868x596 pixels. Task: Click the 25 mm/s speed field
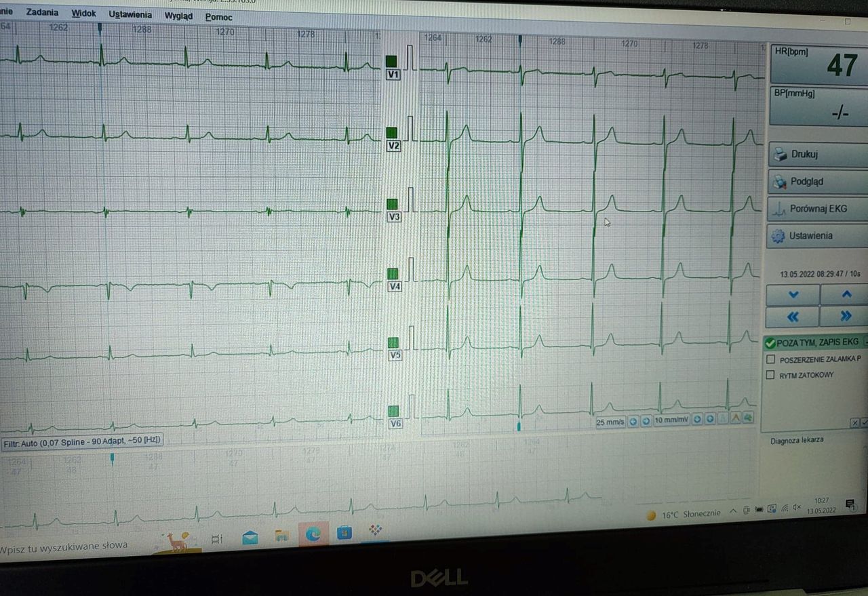point(610,422)
